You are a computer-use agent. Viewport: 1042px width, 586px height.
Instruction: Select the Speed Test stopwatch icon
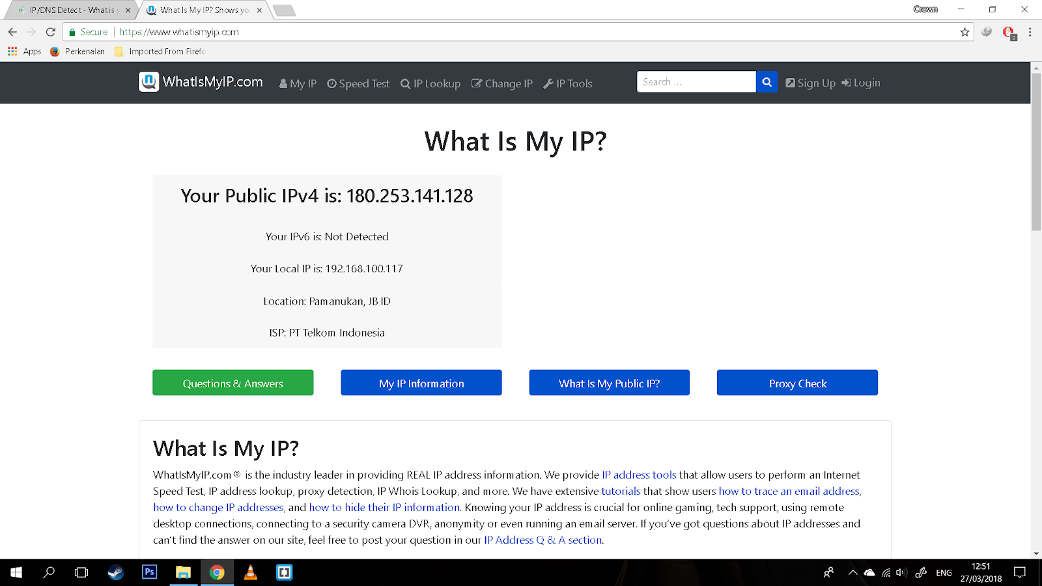[332, 83]
